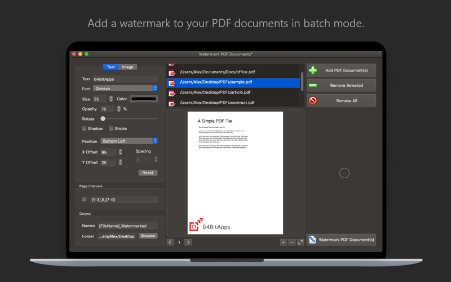This screenshot has height=282, width=451.
Task: Adjust the X Offset stepper
Action: (120, 152)
